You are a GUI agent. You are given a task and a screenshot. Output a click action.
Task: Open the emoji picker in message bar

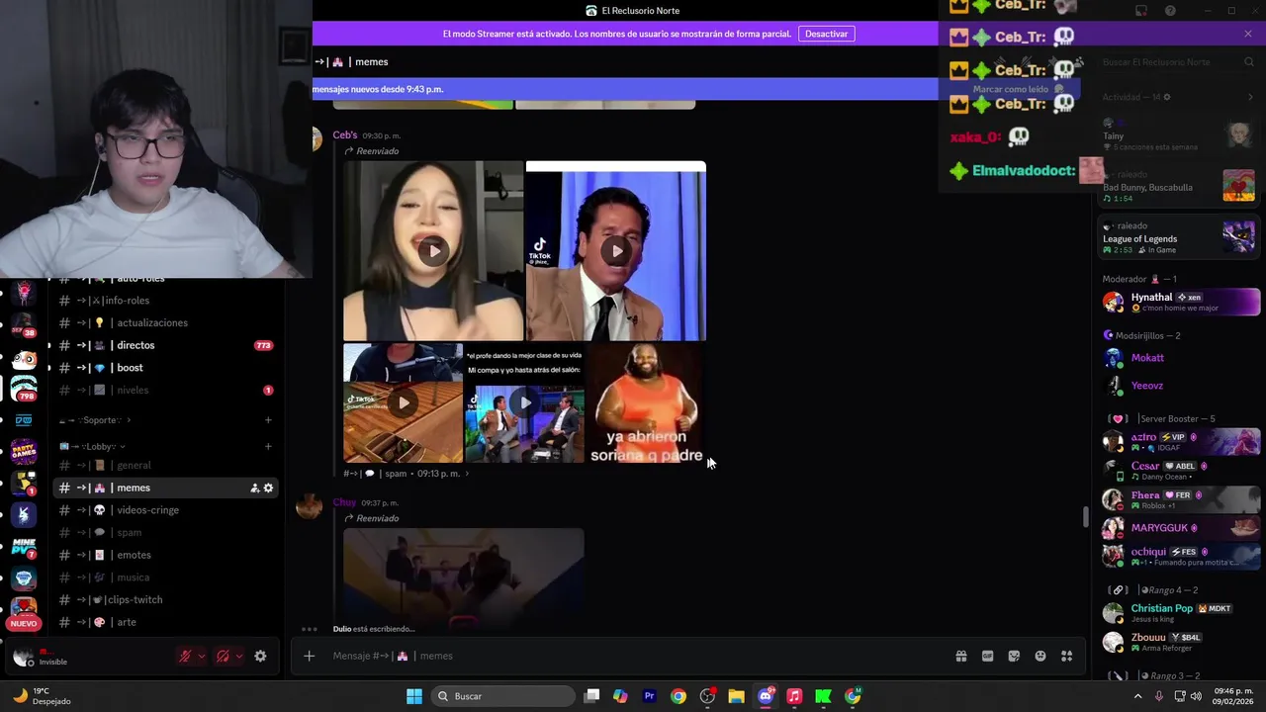(x=1040, y=656)
